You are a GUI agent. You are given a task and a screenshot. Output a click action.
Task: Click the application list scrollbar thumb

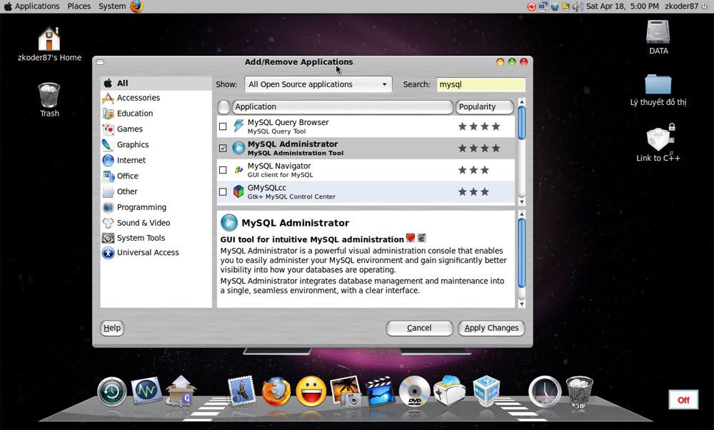pos(522,123)
